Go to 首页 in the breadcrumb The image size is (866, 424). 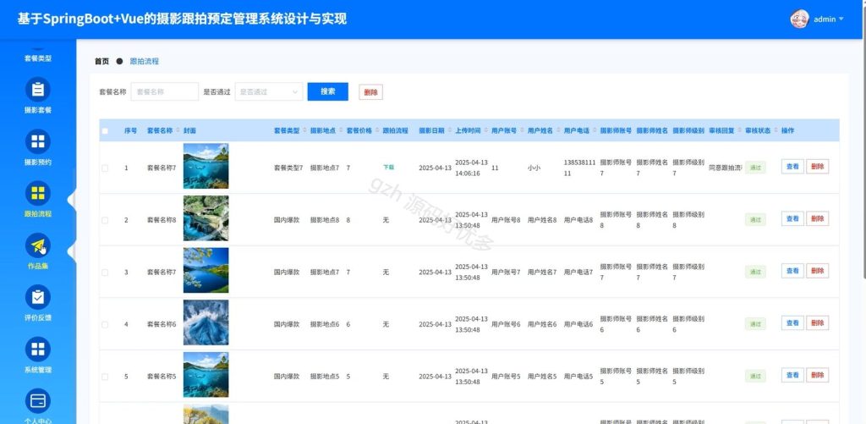(101, 62)
